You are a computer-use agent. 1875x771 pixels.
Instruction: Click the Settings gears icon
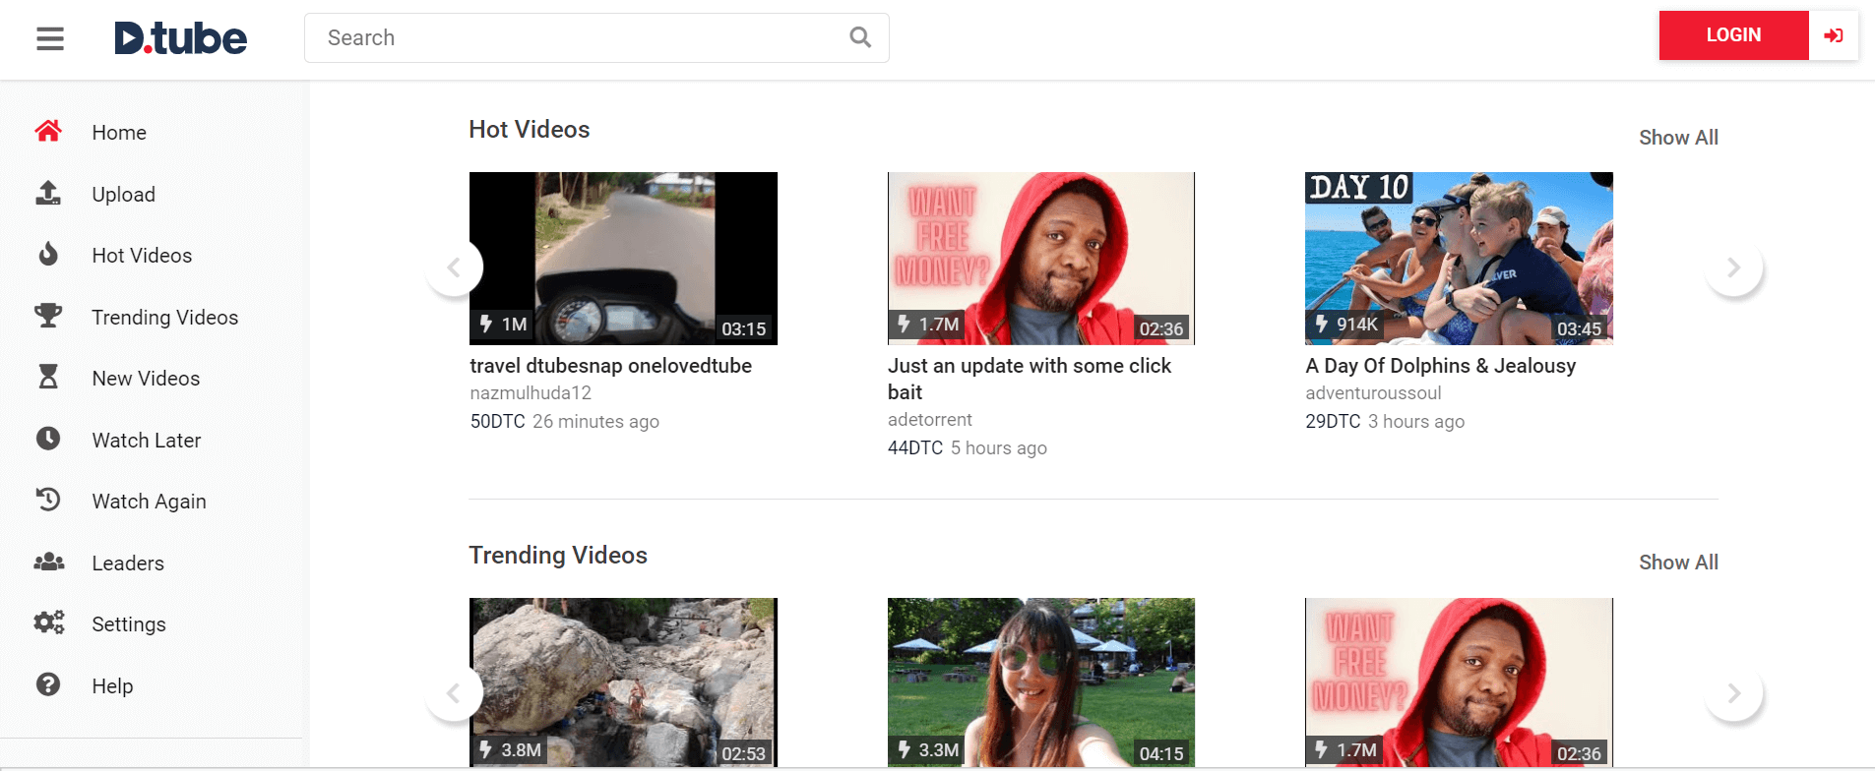pyautogui.click(x=48, y=623)
